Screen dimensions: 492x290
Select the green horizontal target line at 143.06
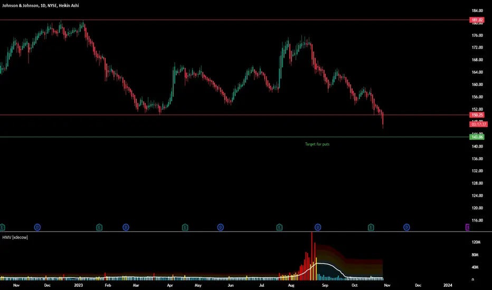point(235,137)
